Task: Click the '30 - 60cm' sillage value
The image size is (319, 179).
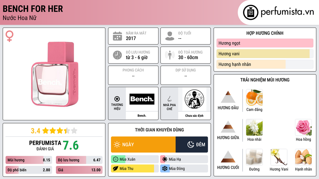Action: tap(188, 57)
